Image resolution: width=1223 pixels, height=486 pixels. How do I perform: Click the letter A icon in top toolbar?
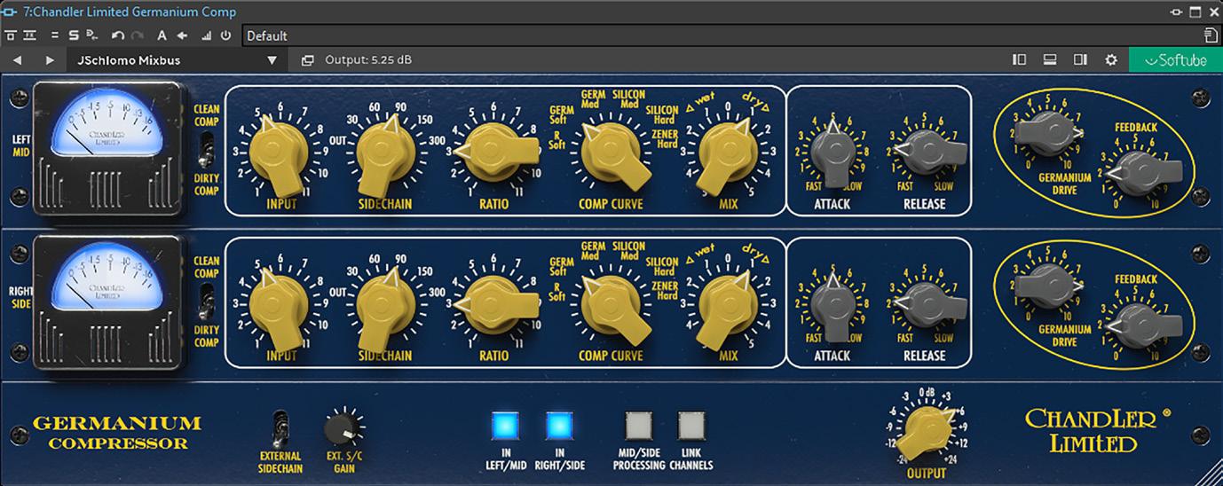[x=162, y=35]
